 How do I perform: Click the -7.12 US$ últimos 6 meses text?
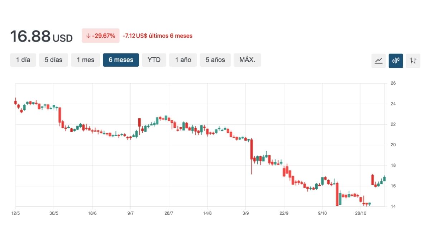coord(157,36)
